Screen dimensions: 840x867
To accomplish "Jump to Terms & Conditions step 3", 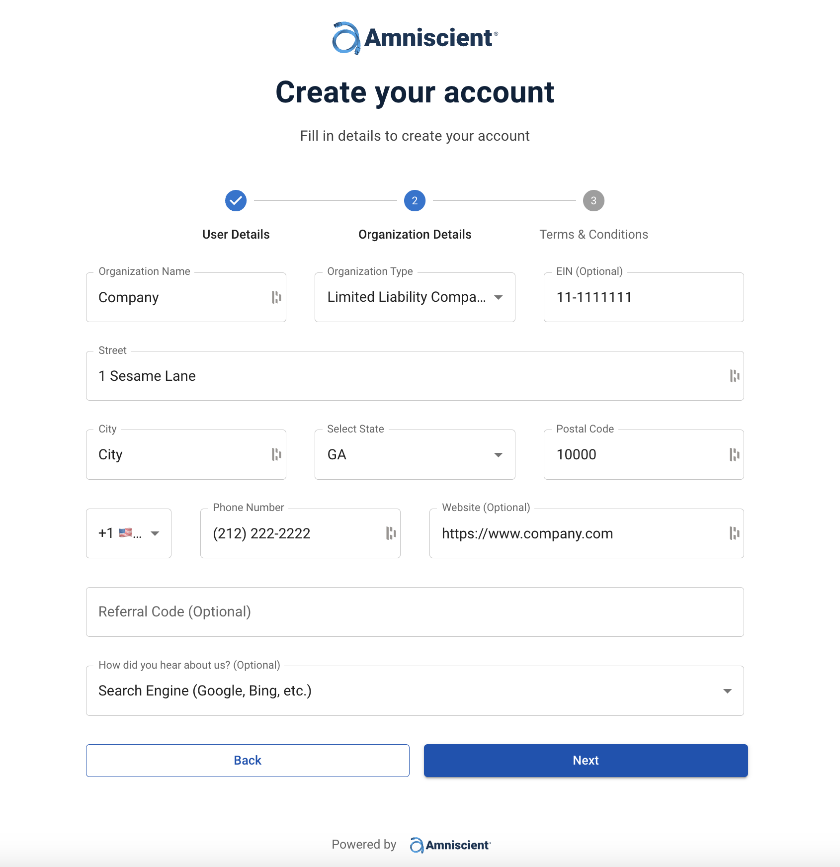I will 593,201.
